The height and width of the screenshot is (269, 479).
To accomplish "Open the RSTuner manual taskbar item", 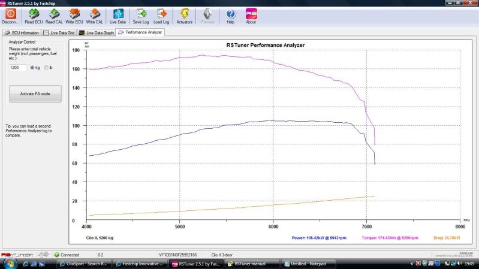I will tap(252, 263).
